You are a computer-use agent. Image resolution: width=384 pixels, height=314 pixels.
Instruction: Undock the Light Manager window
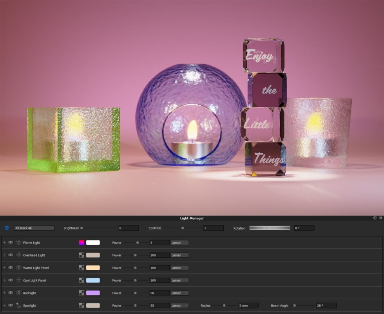pyautogui.click(x=375, y=218)
